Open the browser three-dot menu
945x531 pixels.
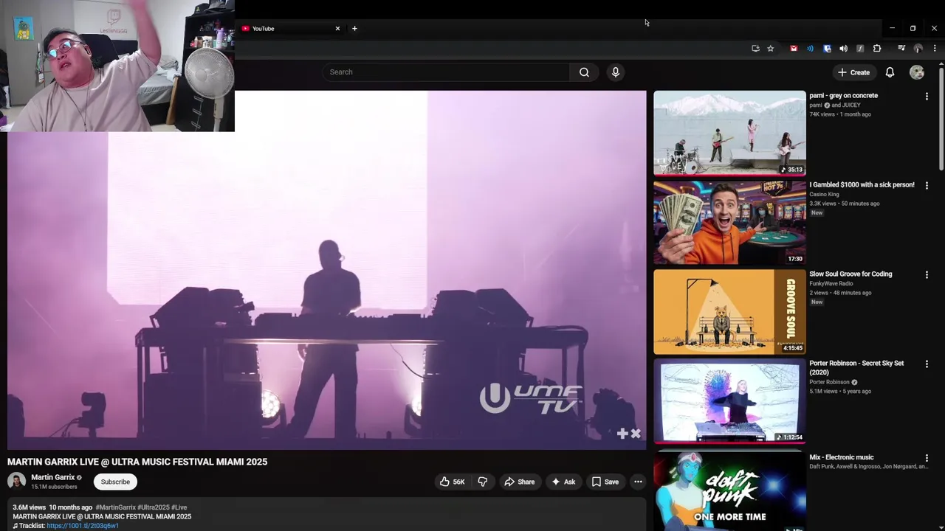click(x=935, y=49)
